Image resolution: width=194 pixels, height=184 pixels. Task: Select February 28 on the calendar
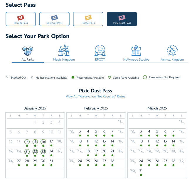pyautogui.click(x=112, y=161)
